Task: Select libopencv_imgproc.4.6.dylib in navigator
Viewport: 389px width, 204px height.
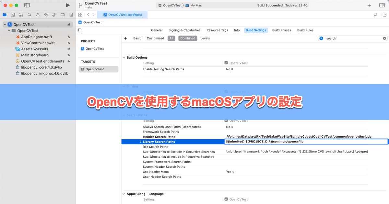Action: 42,74
